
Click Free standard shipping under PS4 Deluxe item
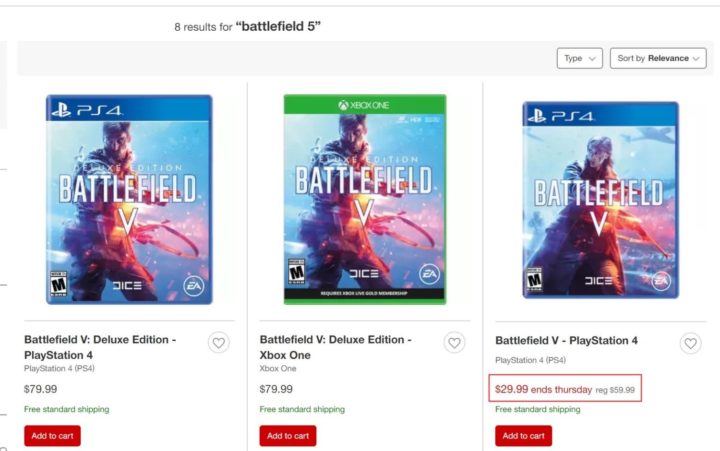(x=67, y=409)
